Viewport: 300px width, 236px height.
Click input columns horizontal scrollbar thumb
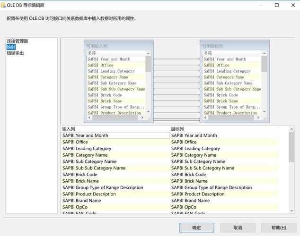pos(115,118)
